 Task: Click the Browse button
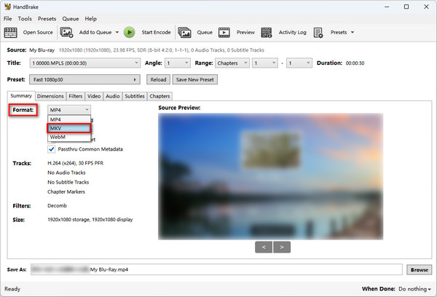(x=419, y=270)
